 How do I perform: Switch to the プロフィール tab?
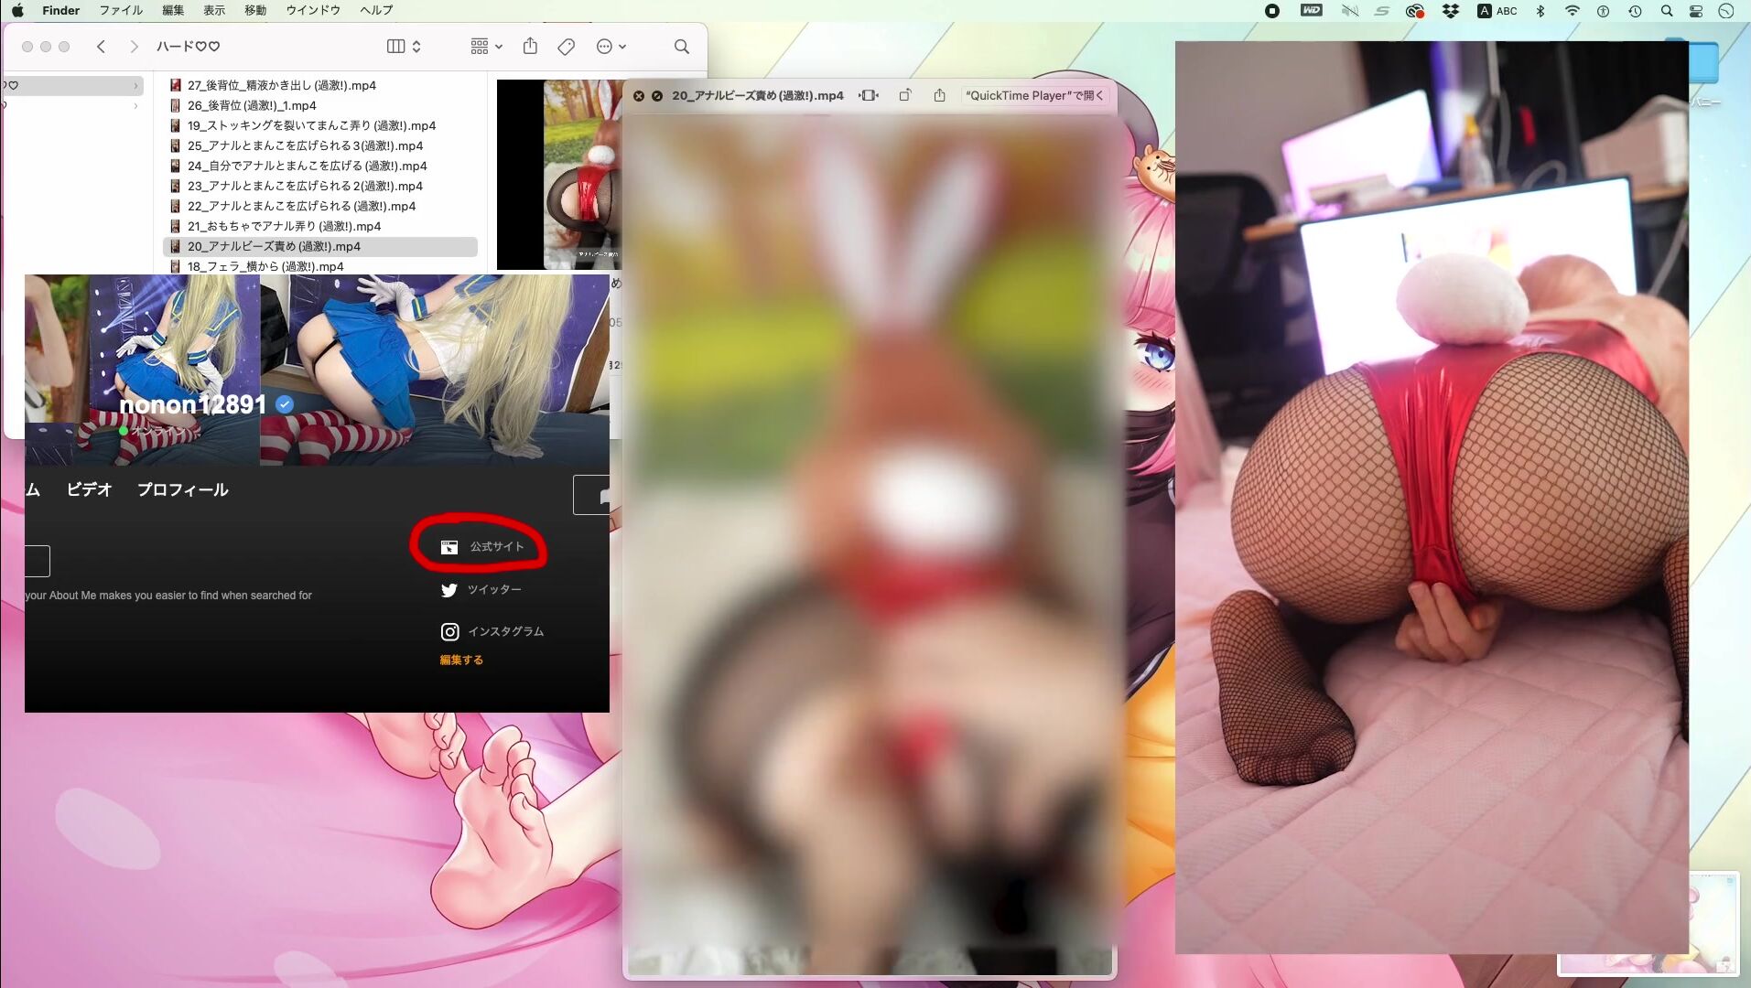[x=182, y=489]
